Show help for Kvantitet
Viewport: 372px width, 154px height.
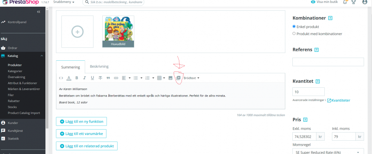pyautogui.click(x=318, y=81)
